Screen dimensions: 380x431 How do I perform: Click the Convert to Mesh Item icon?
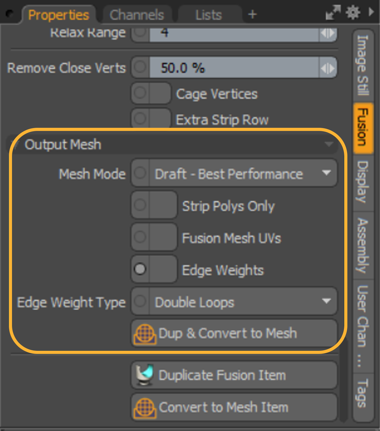coord(145,408)
